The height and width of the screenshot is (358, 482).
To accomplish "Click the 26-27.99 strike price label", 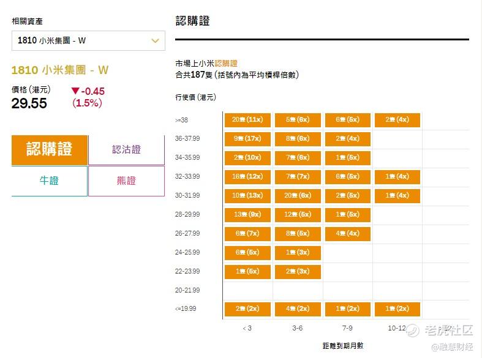I will (187, 233).
